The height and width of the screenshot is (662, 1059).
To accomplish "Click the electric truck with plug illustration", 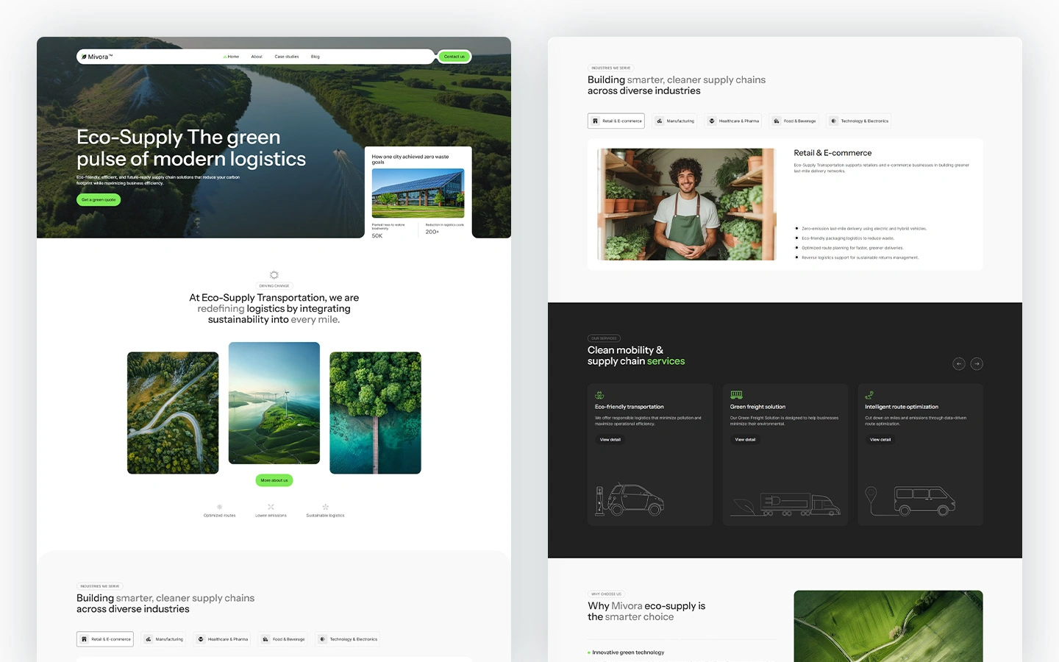I will click(785, 504).
